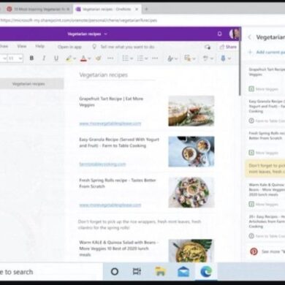Image resolution: width=285 pixels, height=285 pixels.
Task: Switch to the first browser tab about Vegetarian
Action: click(39, 9)
